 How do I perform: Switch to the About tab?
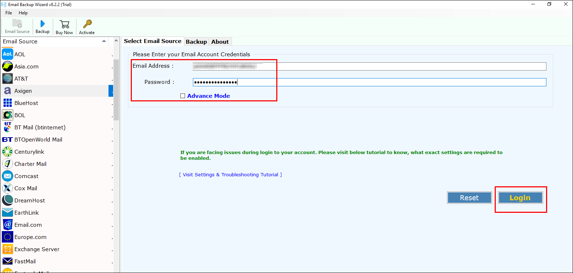click(x=220, y=42)
